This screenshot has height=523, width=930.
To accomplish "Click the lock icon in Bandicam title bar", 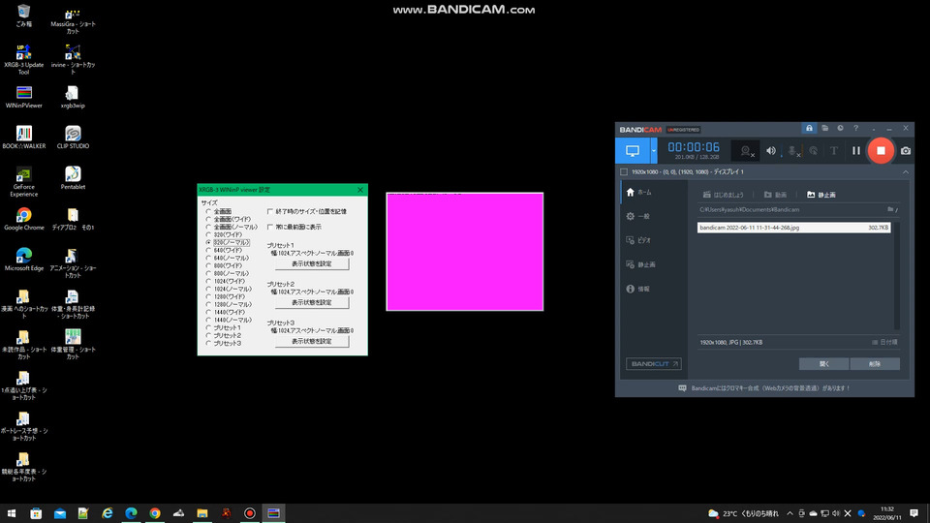I will coord(809,129).
